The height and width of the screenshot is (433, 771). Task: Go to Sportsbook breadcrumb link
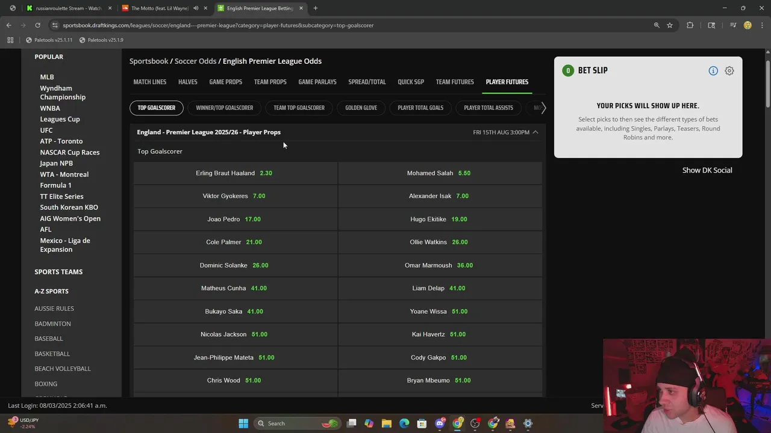(x=149, y=61)
